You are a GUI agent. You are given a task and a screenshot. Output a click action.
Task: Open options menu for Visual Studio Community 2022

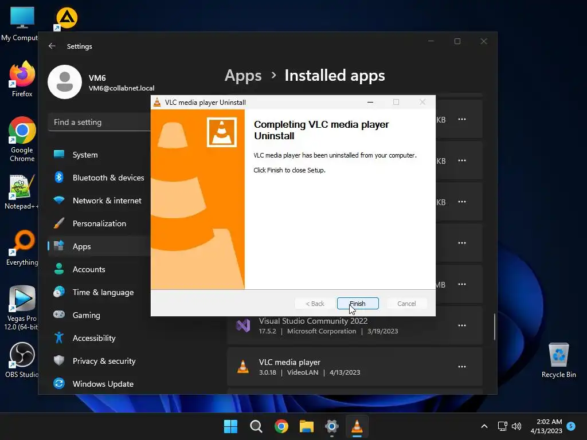pyautogui.click(x=462, y=325)
